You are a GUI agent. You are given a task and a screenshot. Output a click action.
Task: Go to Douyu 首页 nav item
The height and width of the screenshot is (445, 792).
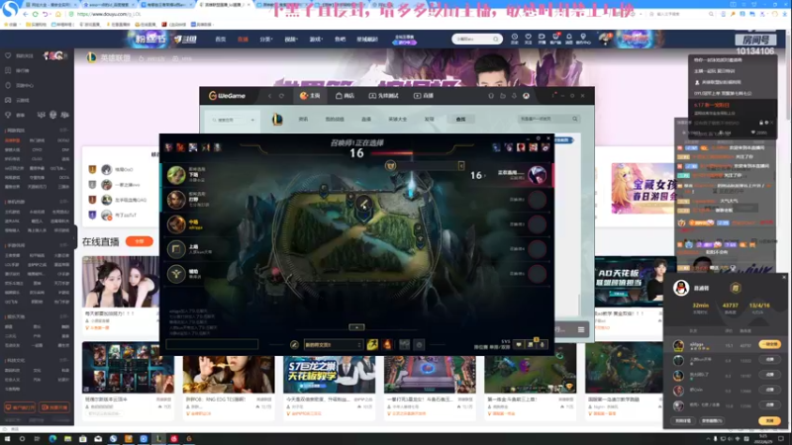tap(220, 39)
